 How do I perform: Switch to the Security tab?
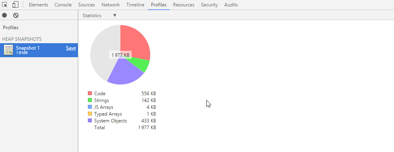[209, 5]
